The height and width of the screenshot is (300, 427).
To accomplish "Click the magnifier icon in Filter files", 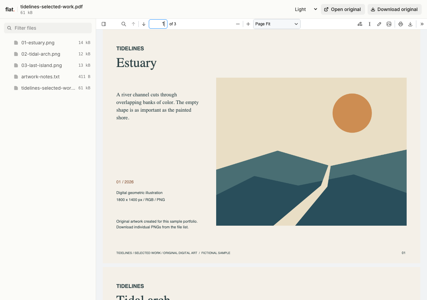I will [x=9, y=28].
